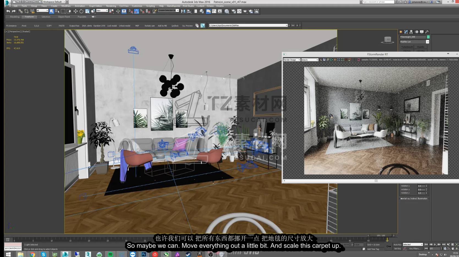Open the key filter Selected dropdown
Viewport: 459px width, 257px height.
pyautogui.click(x=413, y=244)
